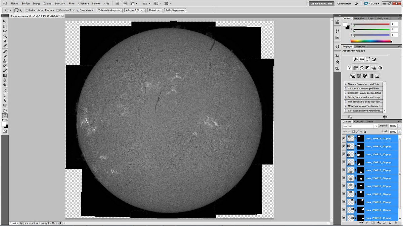Add a Vibrance adjustment icon
403x226 pixels.
click(x=350, y=68)
